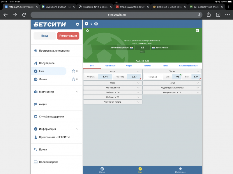
Task: Click Вход login button
Action: pos(45,36)
